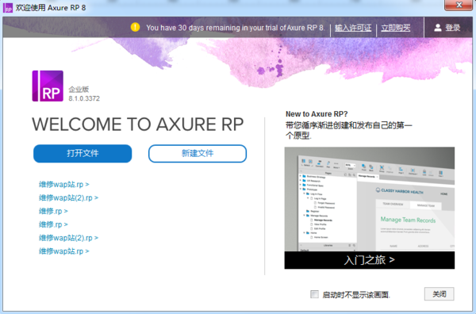The height and width of the screenshot is (314, 476).
Task: Open topmost recent file 维修wap站.rp
Action: click(64, 184)
